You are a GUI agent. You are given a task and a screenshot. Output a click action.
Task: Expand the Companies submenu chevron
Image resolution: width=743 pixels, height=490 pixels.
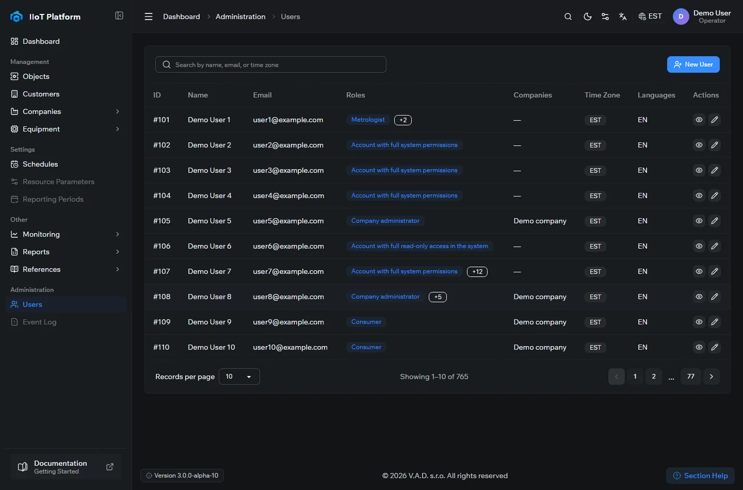[118, 111]
